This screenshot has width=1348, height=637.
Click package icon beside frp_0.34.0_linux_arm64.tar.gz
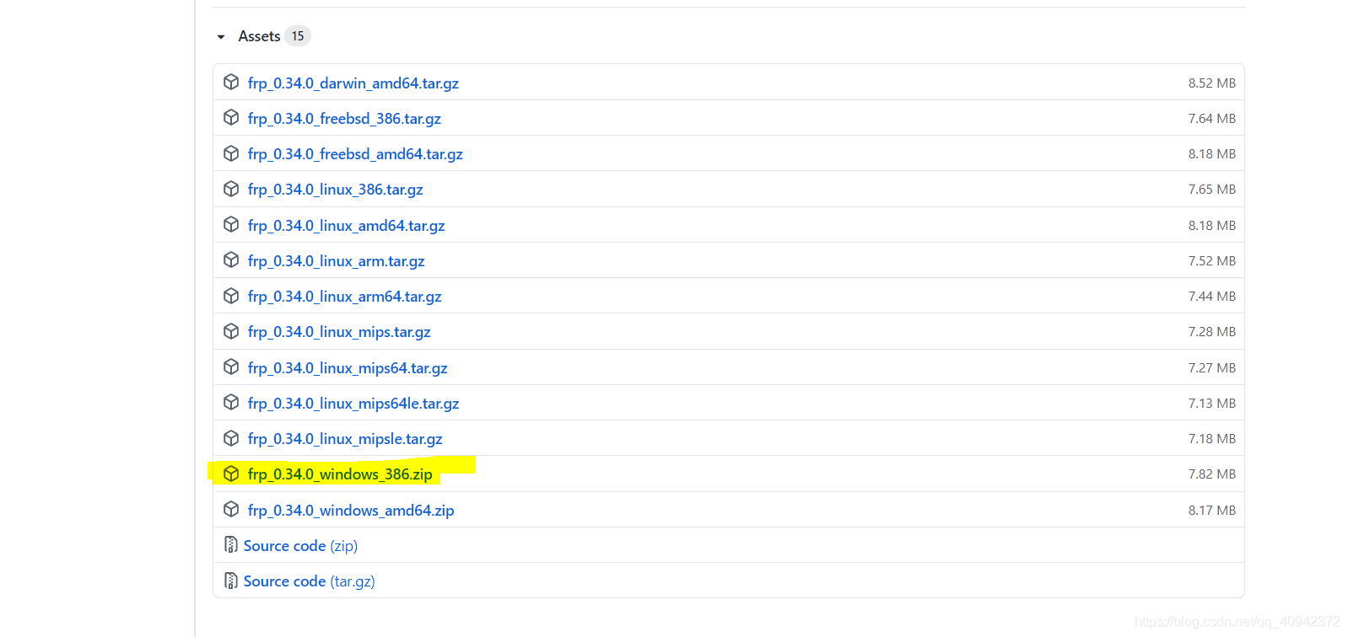coord(231,296)
